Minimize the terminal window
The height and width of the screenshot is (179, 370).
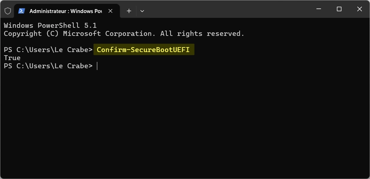click(x=319, y=9)
